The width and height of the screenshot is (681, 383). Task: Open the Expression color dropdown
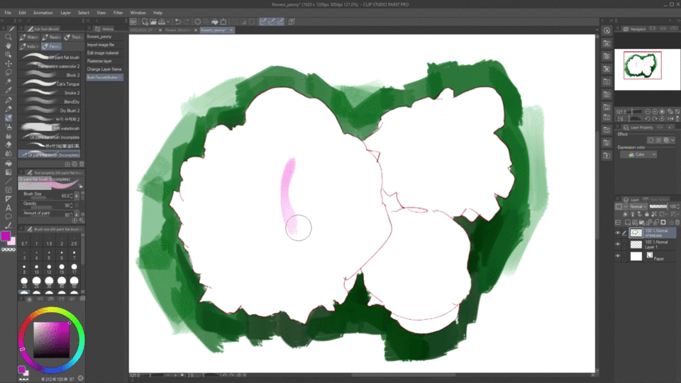coord(638,155)
